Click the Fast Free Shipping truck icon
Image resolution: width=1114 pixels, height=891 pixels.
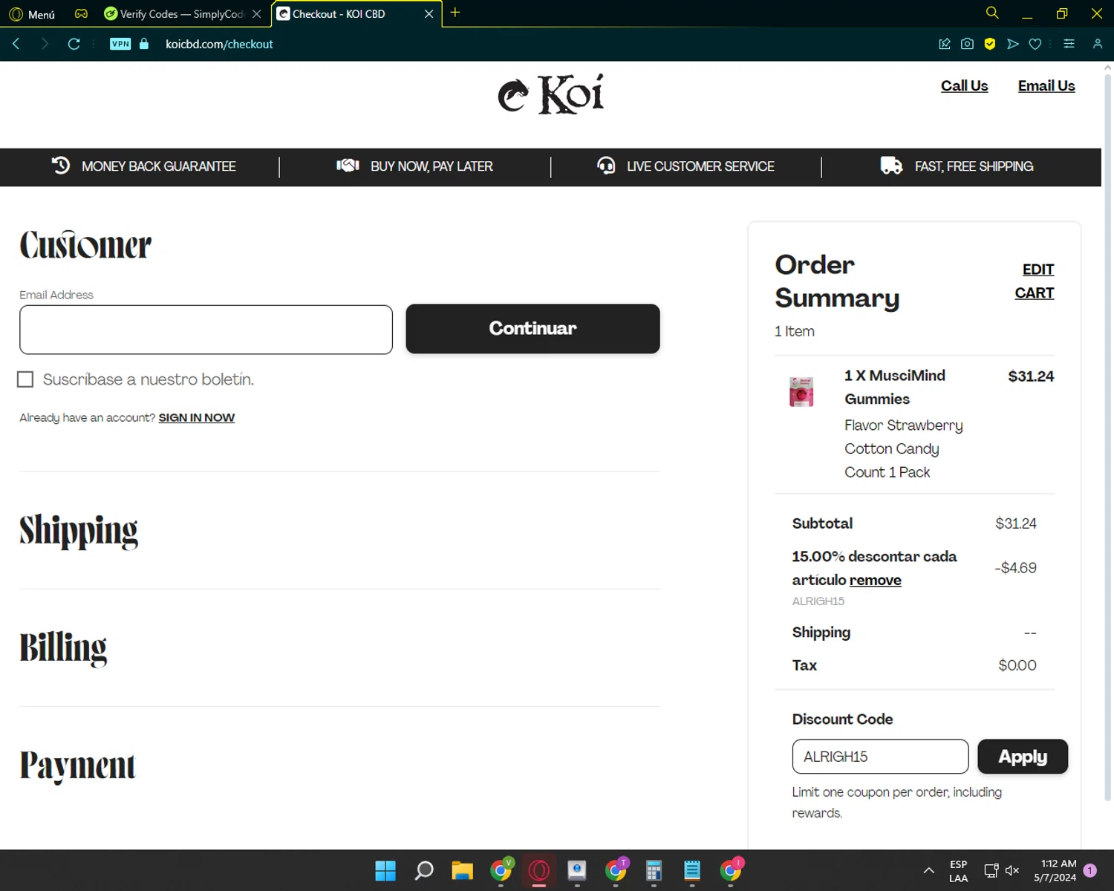click(x=891, y=166)
